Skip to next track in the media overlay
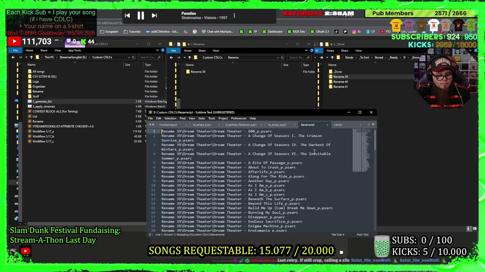 click(x=154, y=15)
